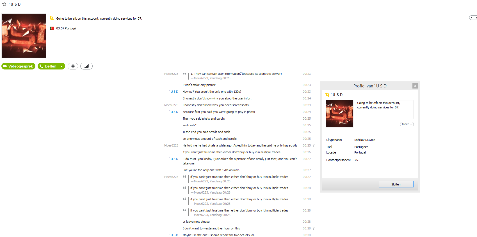477x237 pixels.
Task: Open the large ' U S D avatar picture
Action: [x=24, y=36]
